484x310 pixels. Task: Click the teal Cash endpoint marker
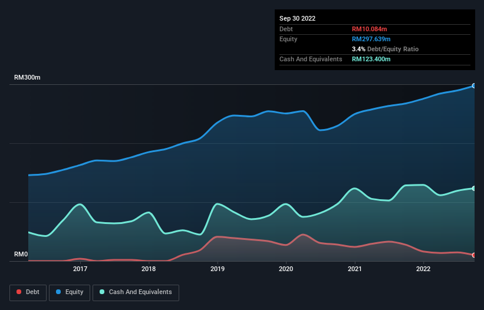[474, 189]
